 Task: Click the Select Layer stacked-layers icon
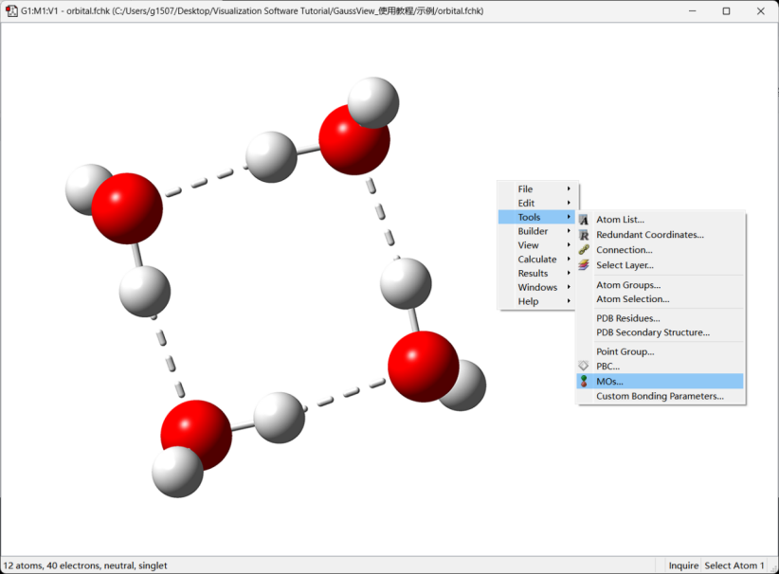click(x=584, y=265)
